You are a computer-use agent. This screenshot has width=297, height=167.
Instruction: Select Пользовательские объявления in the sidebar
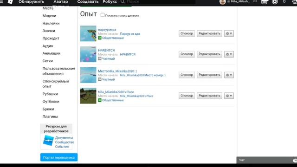click(x=59, y=71)
